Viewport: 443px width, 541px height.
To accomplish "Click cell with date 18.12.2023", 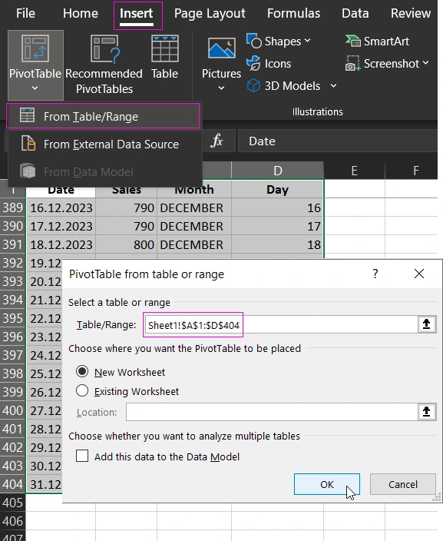I will tap(61, 244).
